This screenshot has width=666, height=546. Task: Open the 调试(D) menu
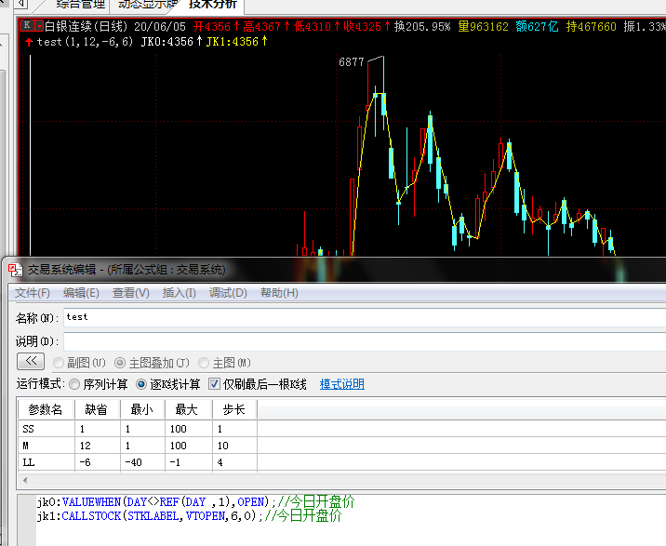tap(228, 293)
